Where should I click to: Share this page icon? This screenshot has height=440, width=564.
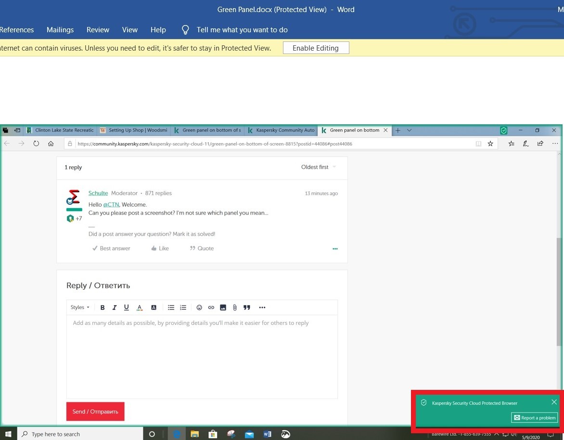coord(540,144)
